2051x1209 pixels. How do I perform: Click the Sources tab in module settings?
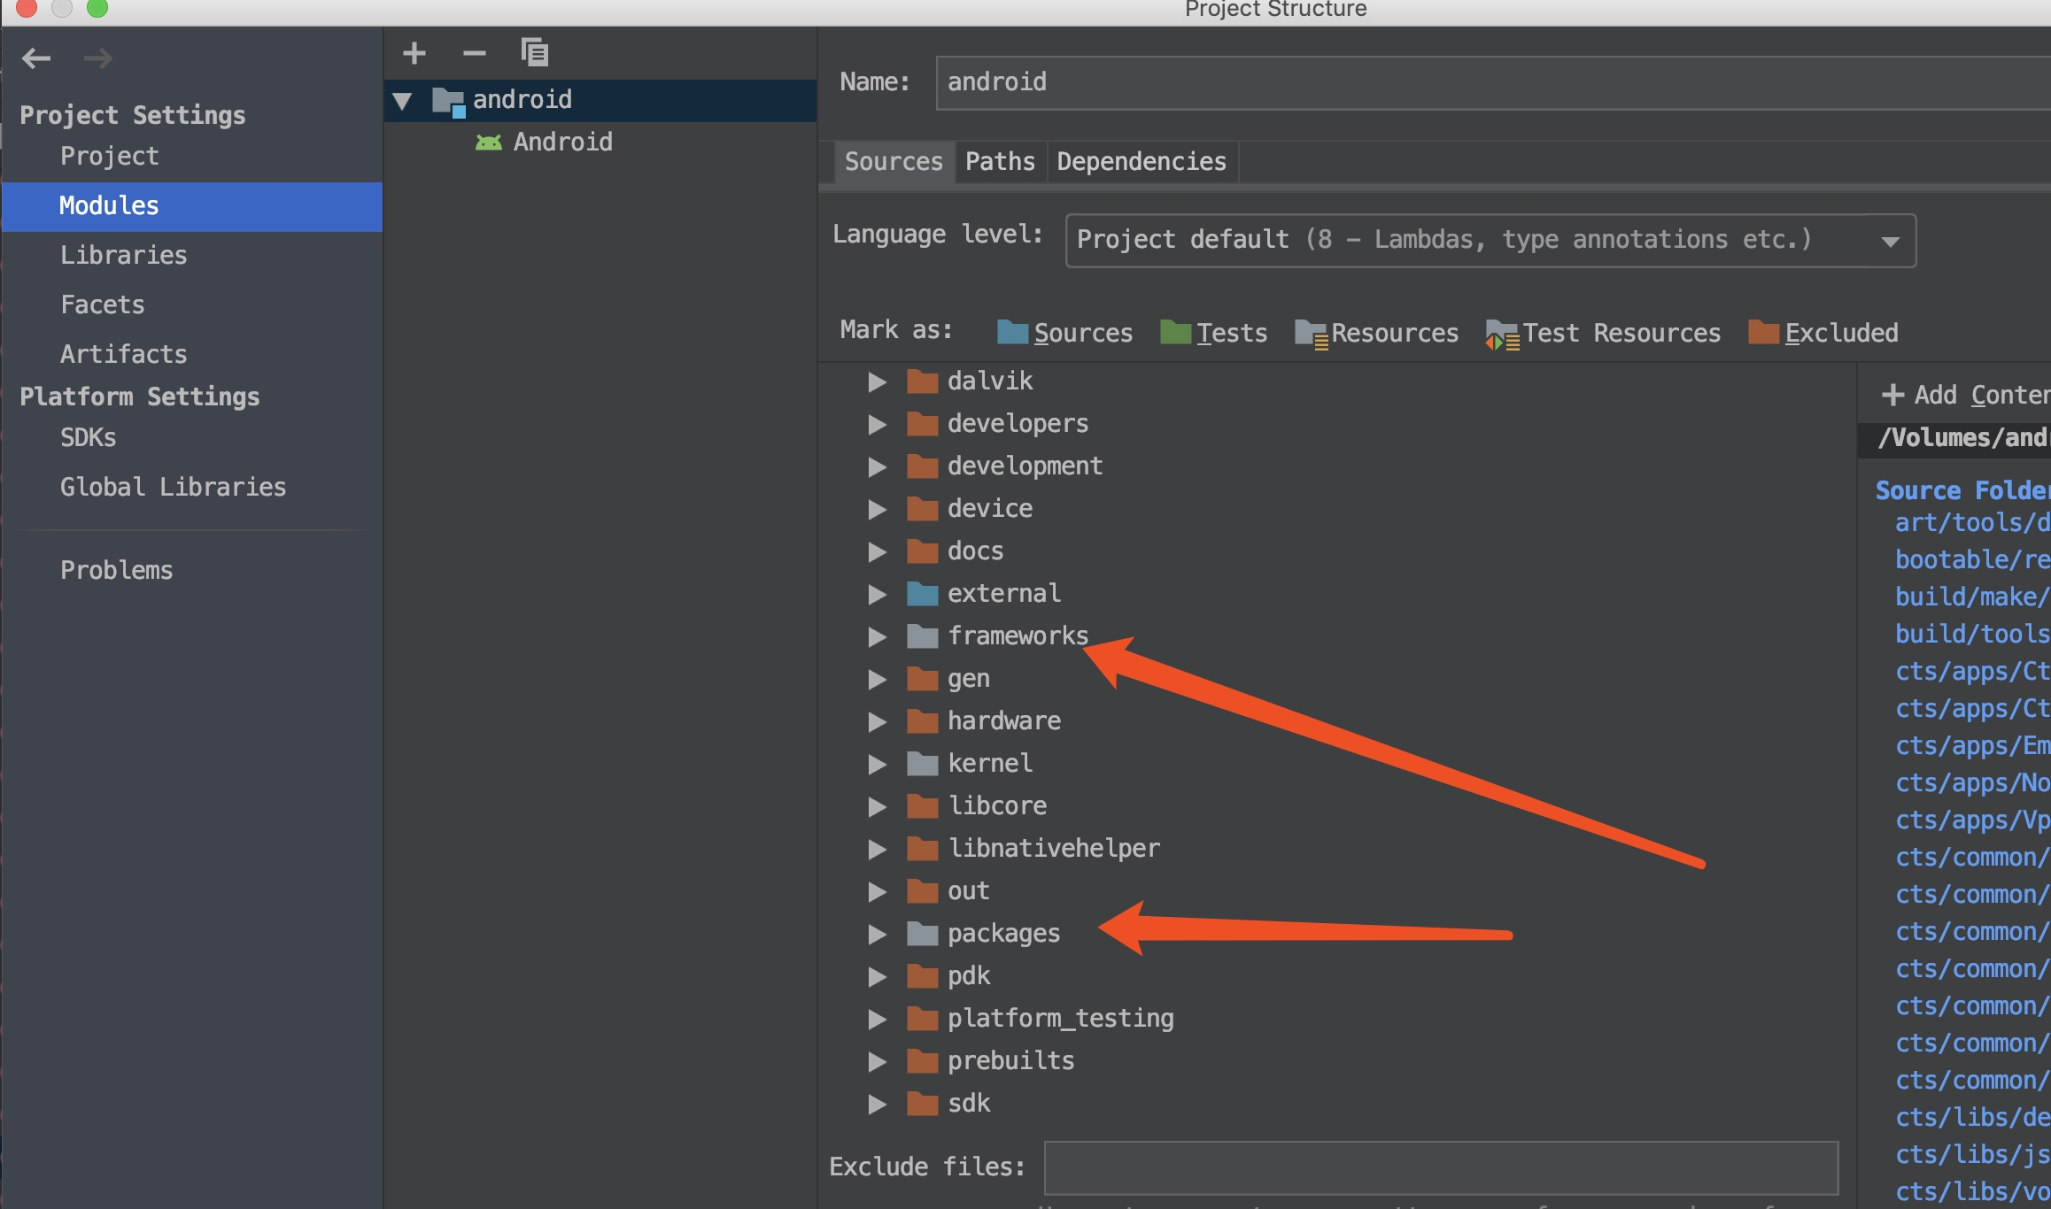(x=893, y=160)
